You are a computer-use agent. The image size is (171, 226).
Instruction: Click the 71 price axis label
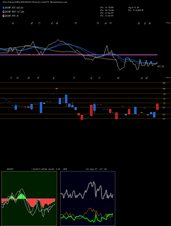(164, 103)
